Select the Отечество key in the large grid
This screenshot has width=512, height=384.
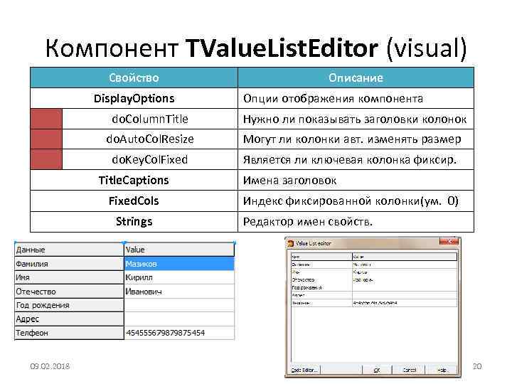(x=69, y=292)
